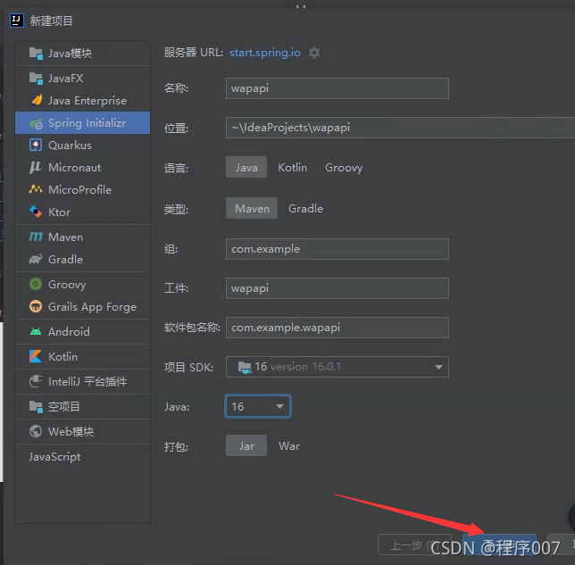Select IntelliJ 平台插件 entry
Screen dimensions: 575x565
pyautogui.click(x=82, y=382)
